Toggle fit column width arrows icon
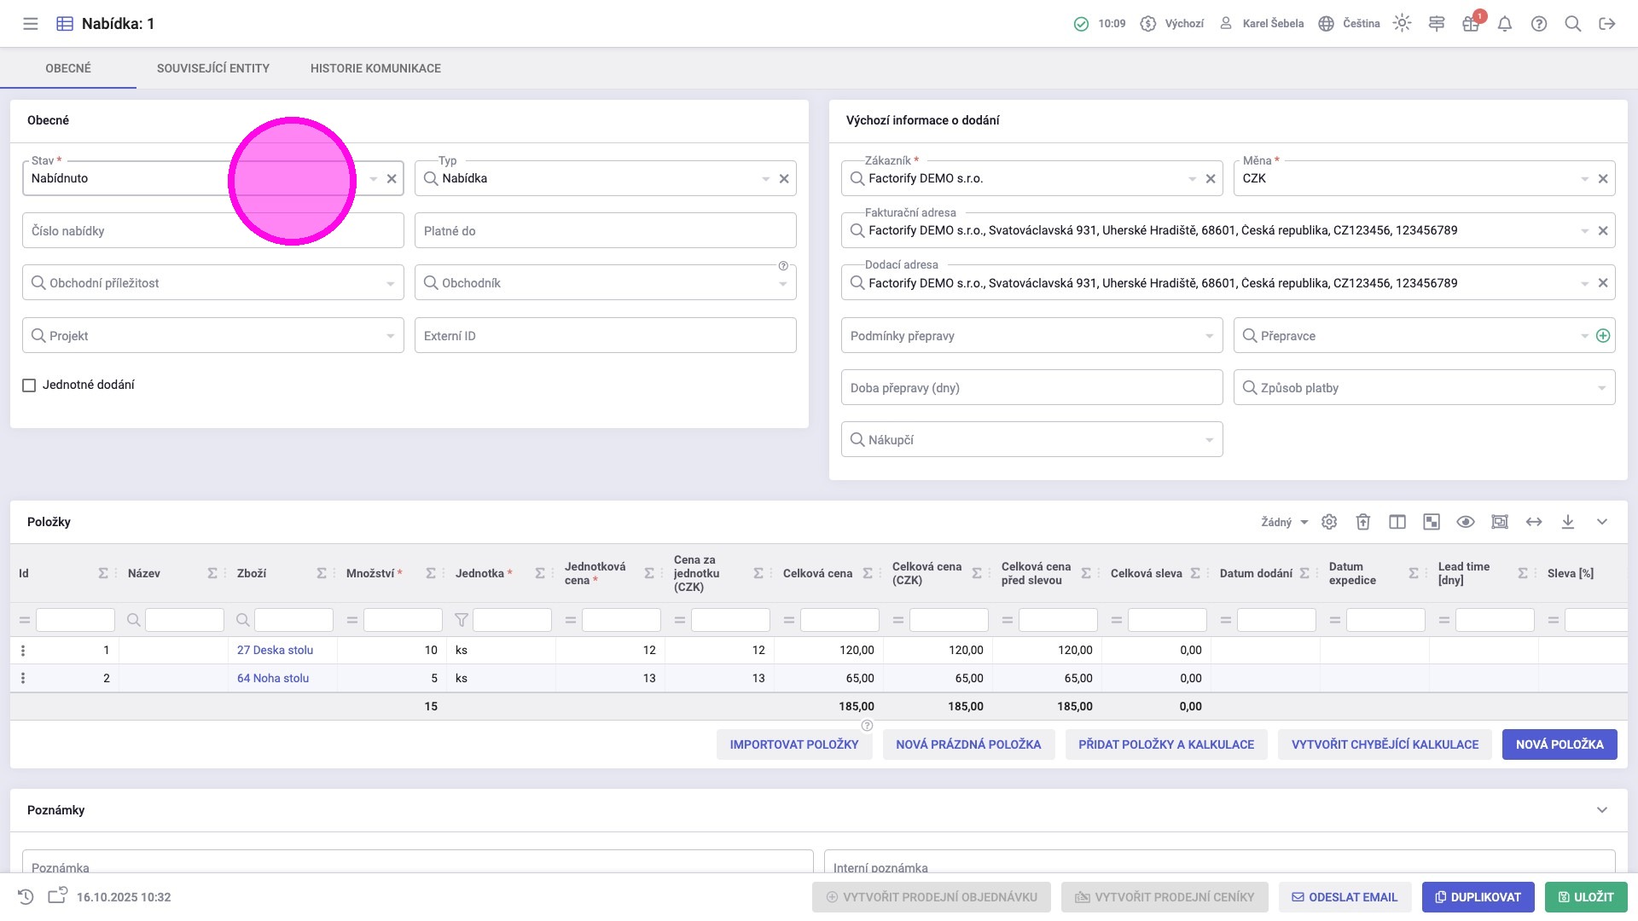The image size is (1638, 921). coord(1534,522)
